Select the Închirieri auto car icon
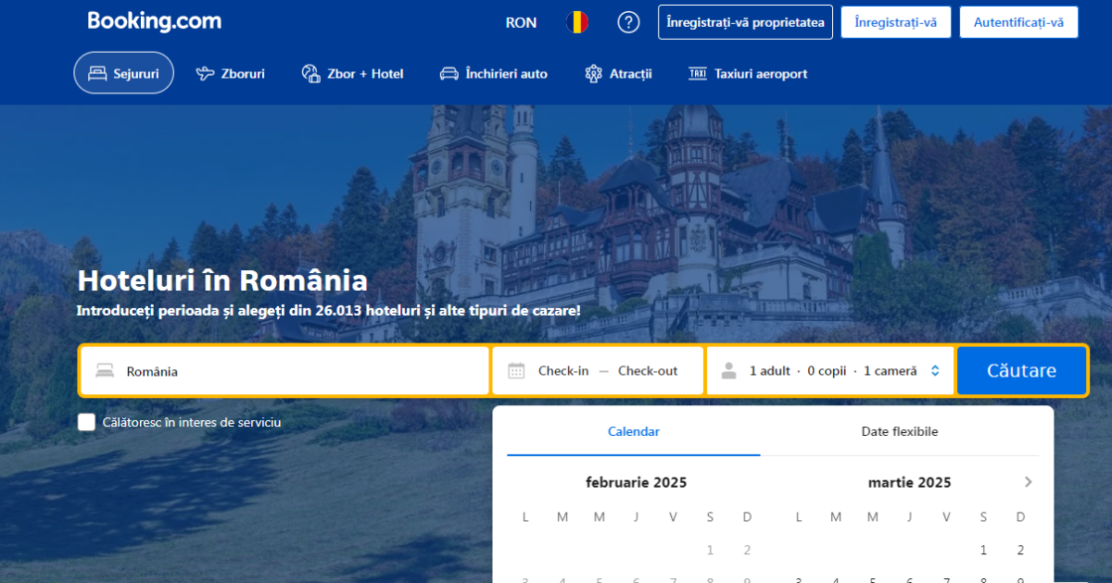Viewport: 1112px width, 583px height. (450, 72)
